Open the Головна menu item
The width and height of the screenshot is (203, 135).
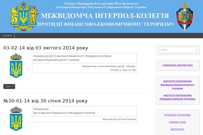tap(7, 35)
